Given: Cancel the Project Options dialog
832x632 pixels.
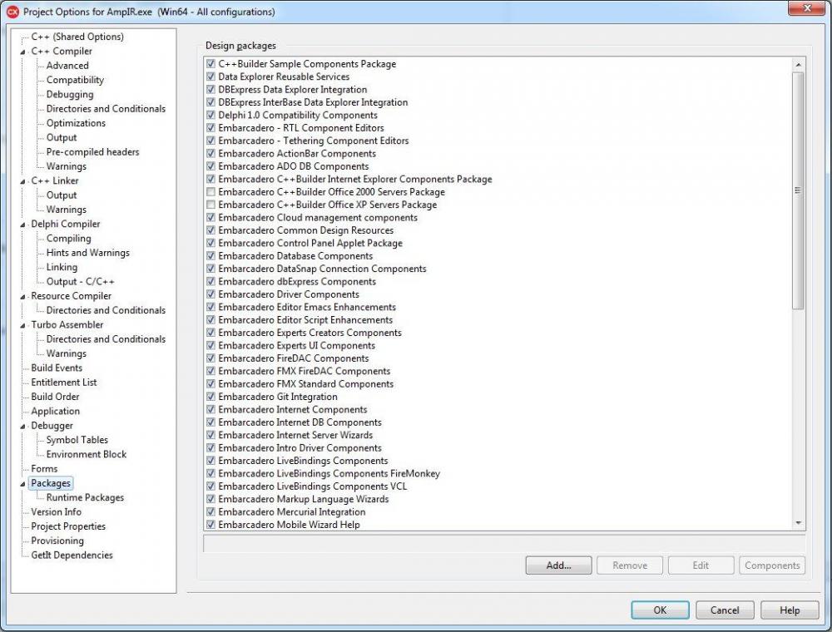Looking at the screenshot, I should click(725, 610).
